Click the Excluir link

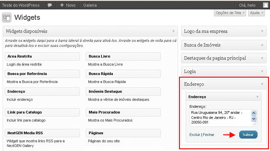coord(195,135)
